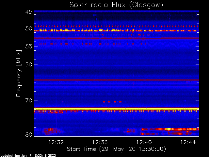Click the 'Updated Sun Jun 7' timestamp text
Screen dimensions: 209x157
pyautogui.click(x=28, y=156)
